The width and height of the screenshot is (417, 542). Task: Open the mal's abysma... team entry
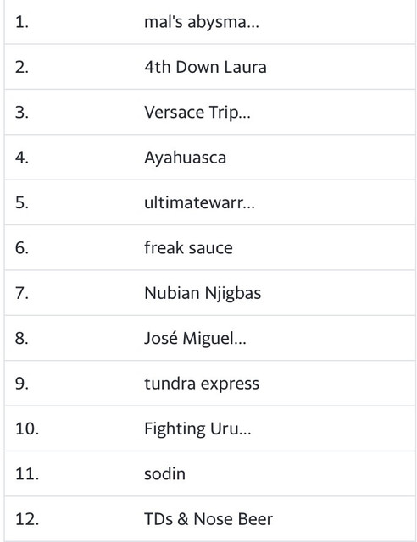[202, 22]
